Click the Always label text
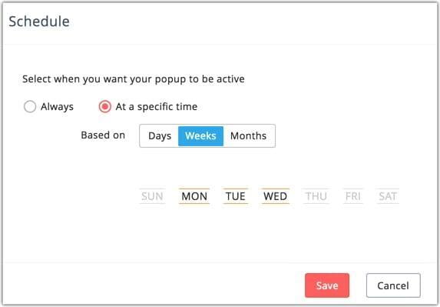The height and width of the screenshot is (307, 440). pos(57,107)
